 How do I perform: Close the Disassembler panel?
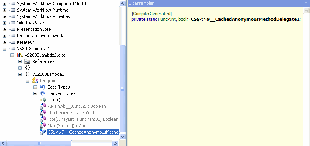306,3
